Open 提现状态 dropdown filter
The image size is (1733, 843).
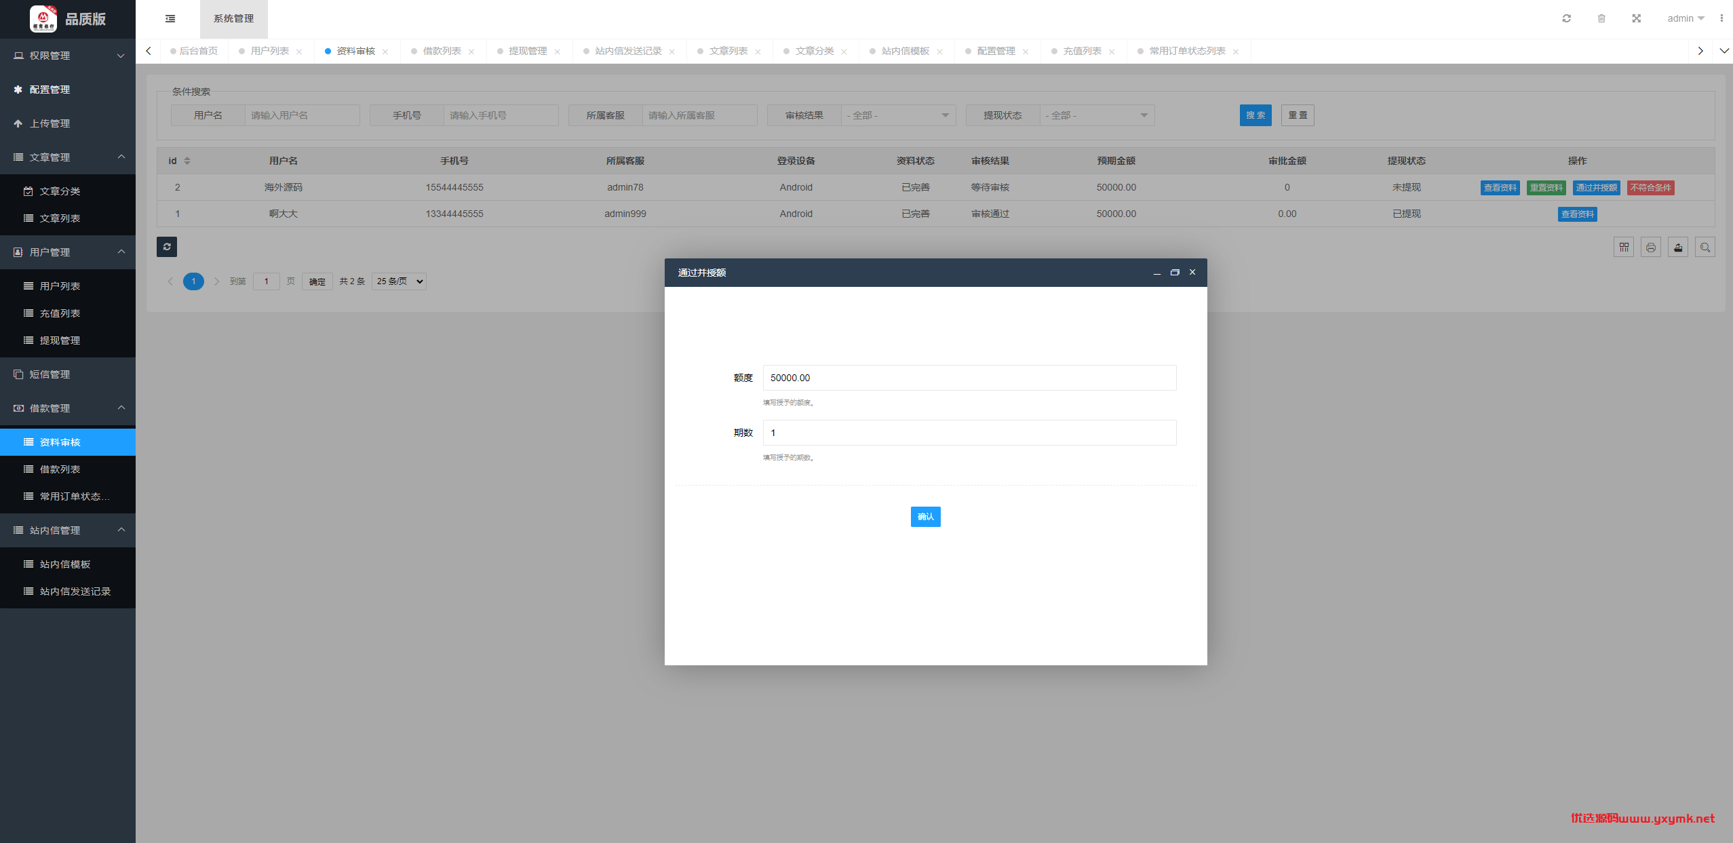point(1097,115)
